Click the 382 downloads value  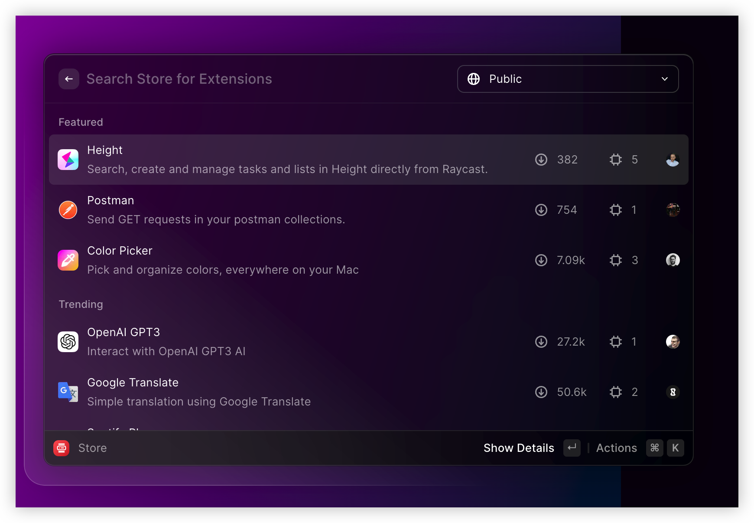pyautogui.click(x=567, y=160)
